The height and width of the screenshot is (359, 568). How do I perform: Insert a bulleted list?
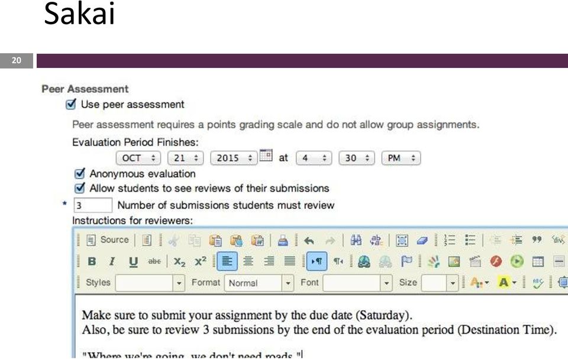click(x=470, y=240)
